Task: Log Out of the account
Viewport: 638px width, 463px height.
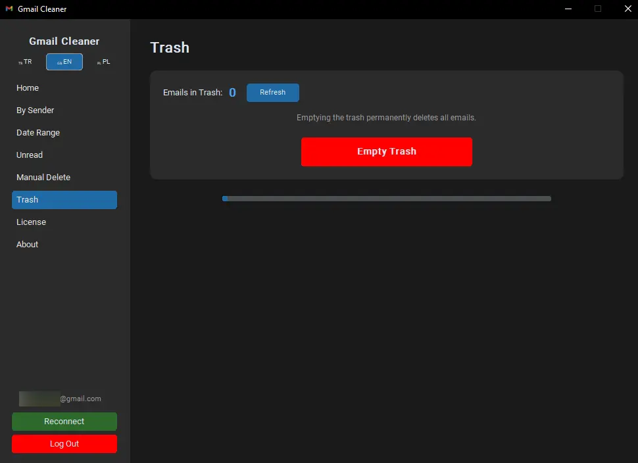Action: 64,444
